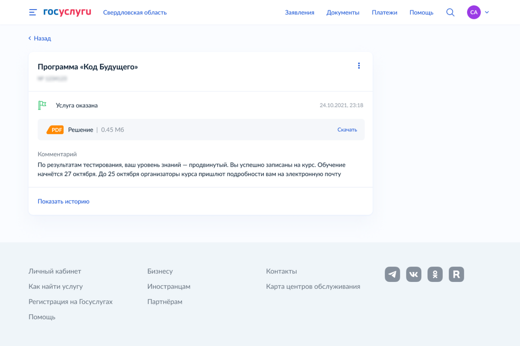This screenshot has height=346, width=520.
Task: Open the VK social icon
Action: [413, 274]
